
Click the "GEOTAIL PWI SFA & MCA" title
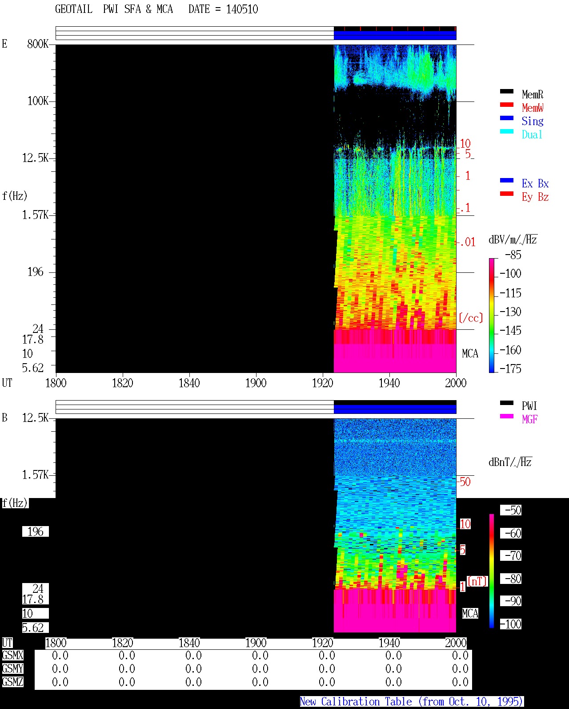[x=114, y=9]
